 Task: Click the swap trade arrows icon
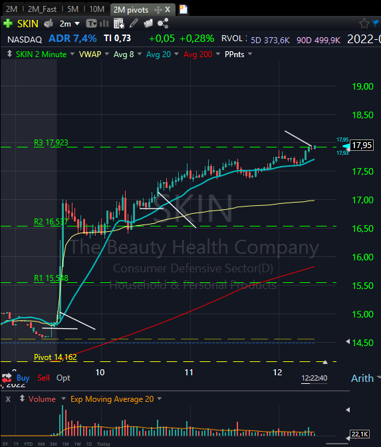[7, 378]
